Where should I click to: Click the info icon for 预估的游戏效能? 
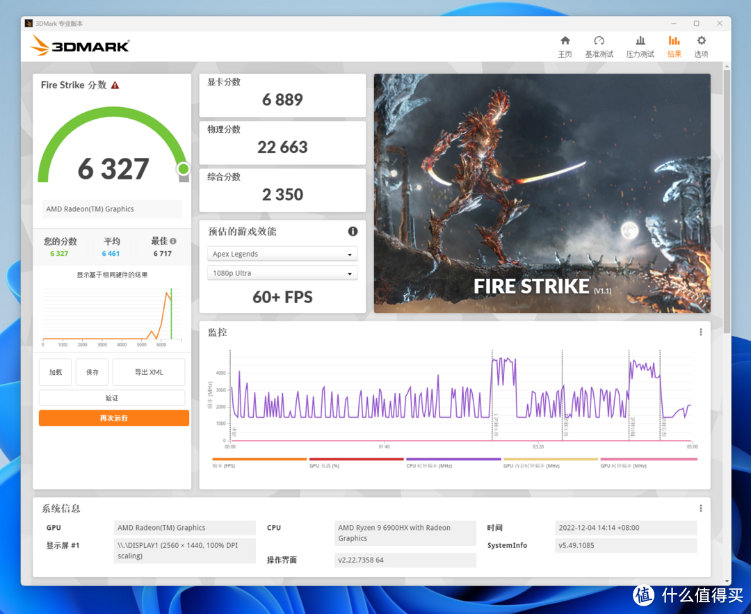353,232
